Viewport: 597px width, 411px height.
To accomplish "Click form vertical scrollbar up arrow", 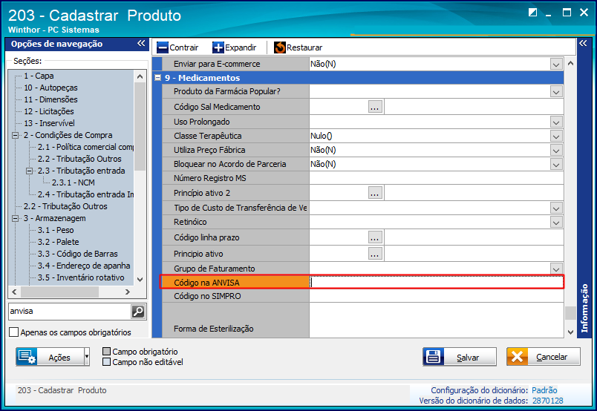I will pyautogui.click(x=570, y=63).
